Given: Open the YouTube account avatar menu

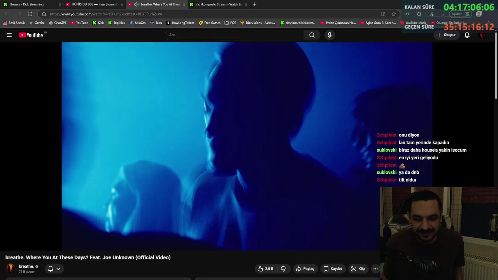Looking at the screenshot, I should pos(483,35).
